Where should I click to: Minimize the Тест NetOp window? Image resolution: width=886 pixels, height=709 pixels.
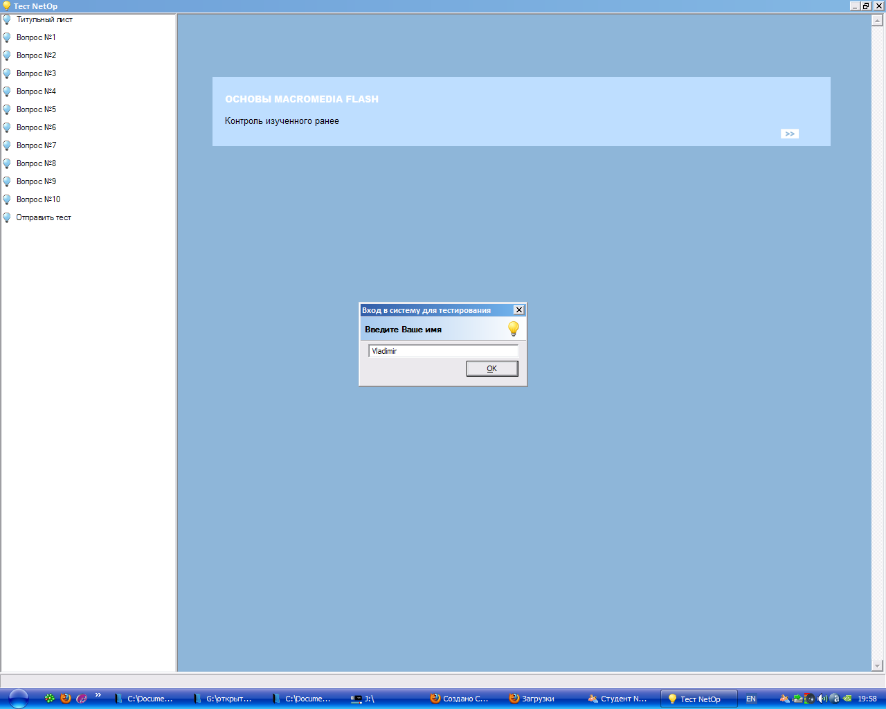click(855, 6)
